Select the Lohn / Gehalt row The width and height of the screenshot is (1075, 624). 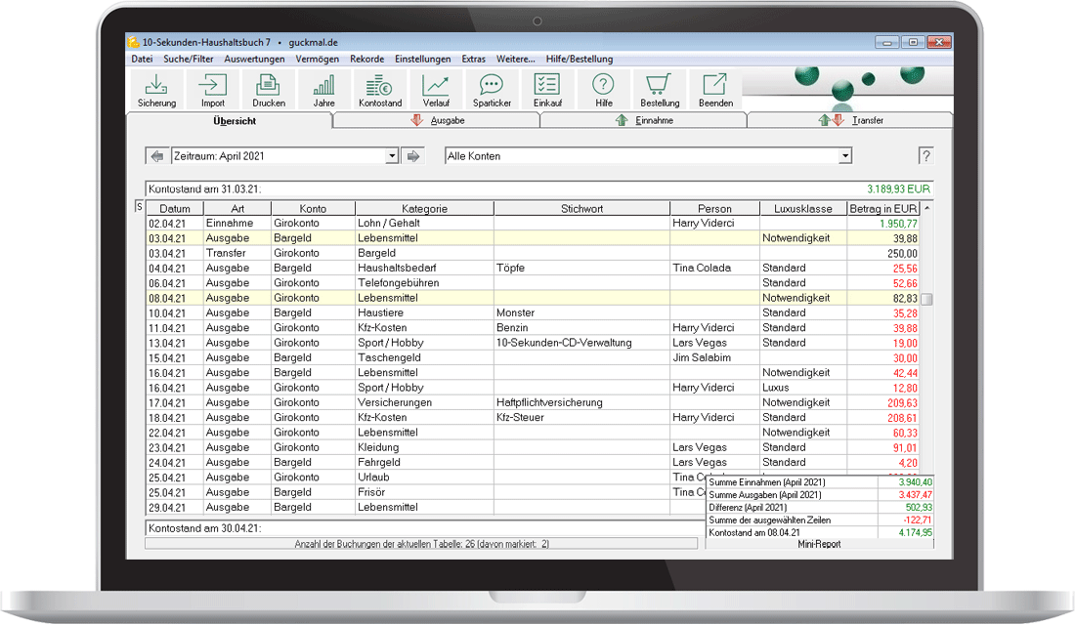click(532, 224)
